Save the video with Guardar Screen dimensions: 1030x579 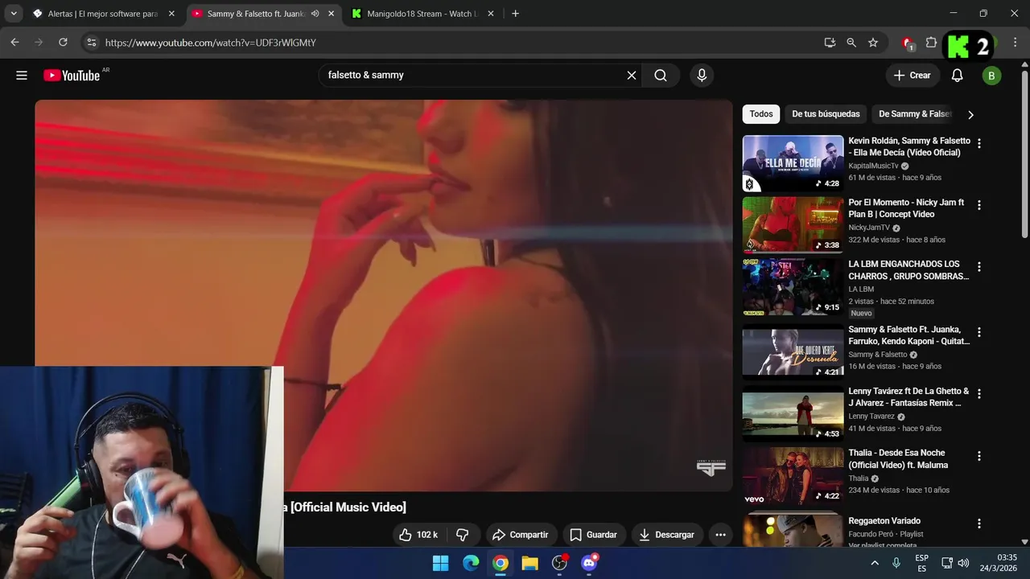coord(593,535)
